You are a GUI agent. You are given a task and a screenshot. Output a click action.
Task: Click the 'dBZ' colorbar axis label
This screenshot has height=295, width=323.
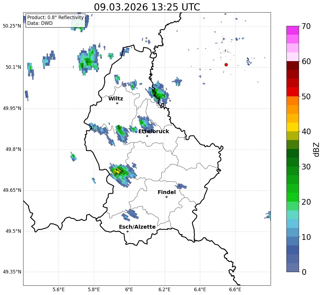(316, 149)
